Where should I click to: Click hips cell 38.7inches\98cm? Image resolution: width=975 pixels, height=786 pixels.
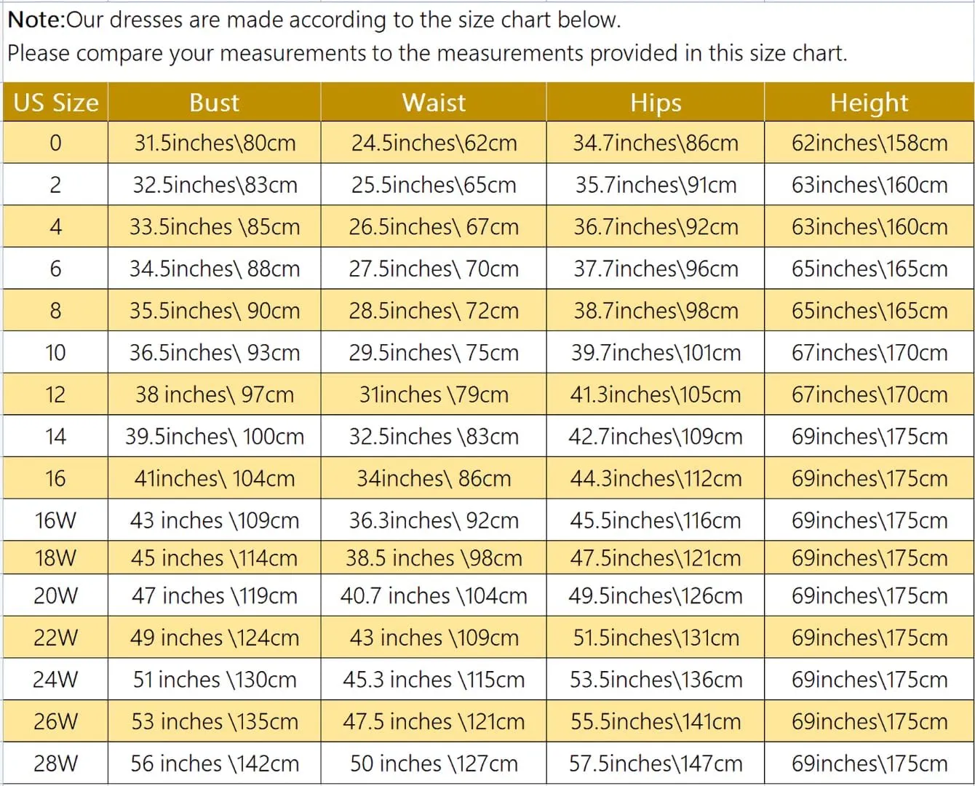pos(656,311)
